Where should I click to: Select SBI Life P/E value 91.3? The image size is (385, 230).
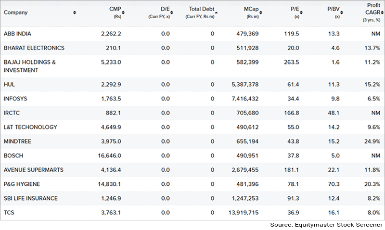tap(293, 199)
